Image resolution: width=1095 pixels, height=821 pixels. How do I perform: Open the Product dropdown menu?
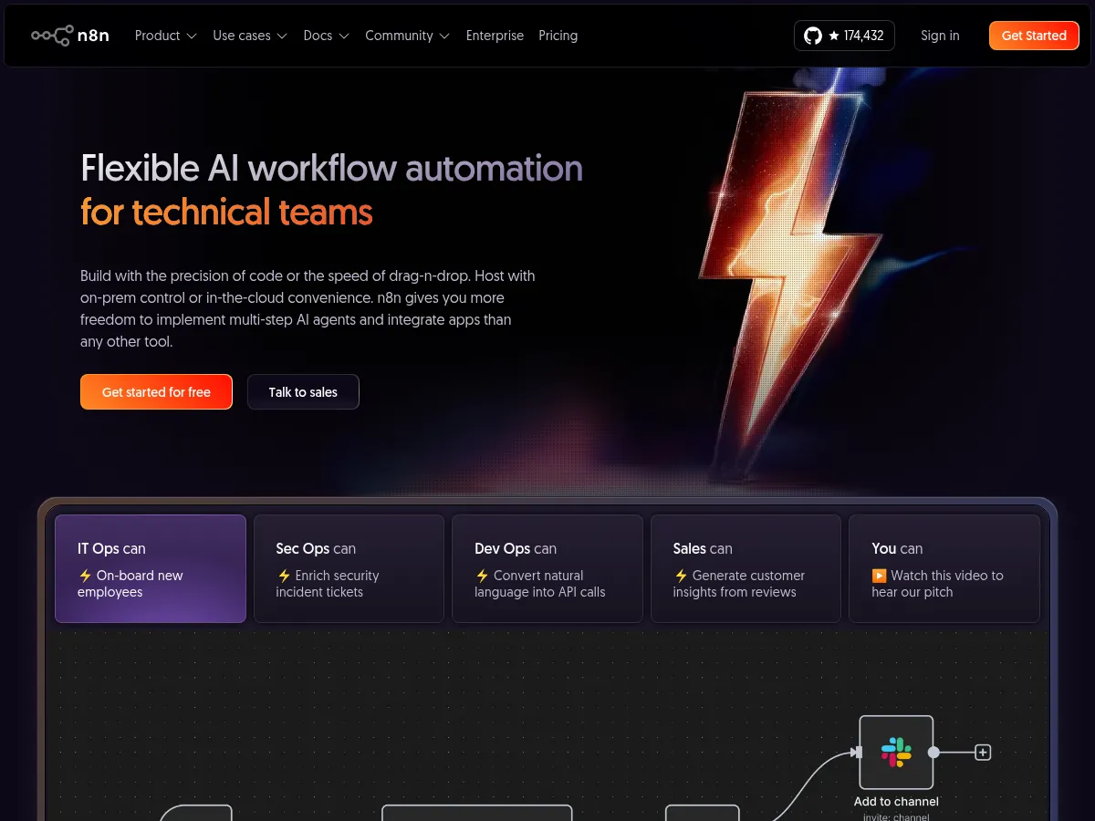pyautogui.click(x=165, y=36)
